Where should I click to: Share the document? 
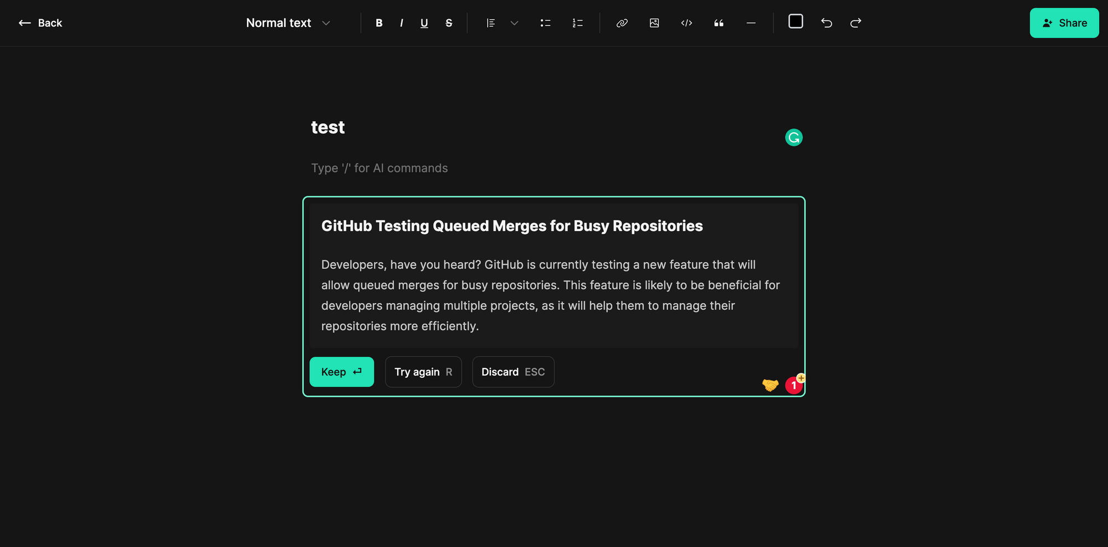point(1064,23)
